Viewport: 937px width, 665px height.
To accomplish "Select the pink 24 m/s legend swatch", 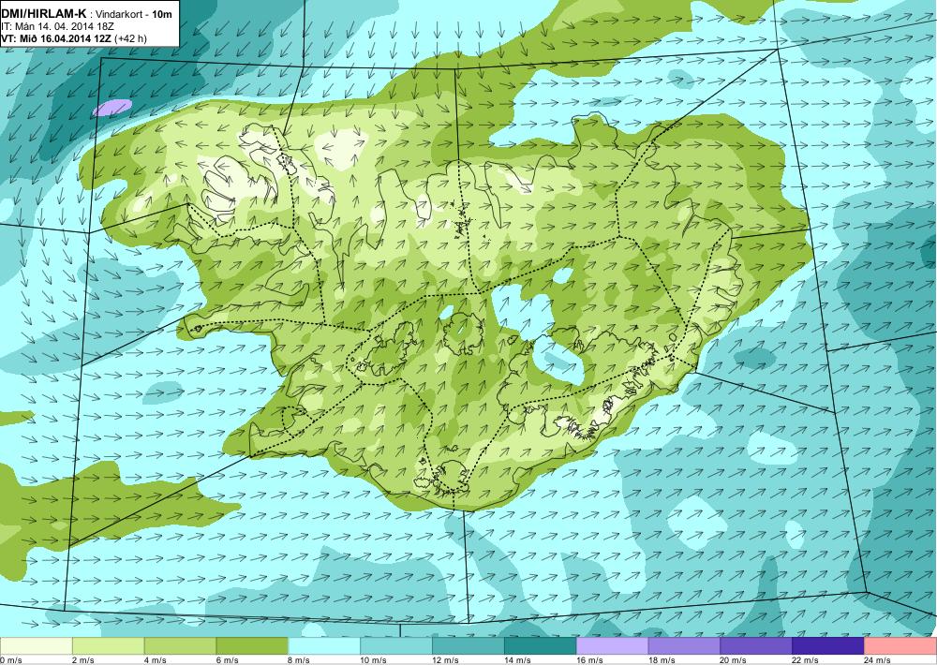I will 900,646.
